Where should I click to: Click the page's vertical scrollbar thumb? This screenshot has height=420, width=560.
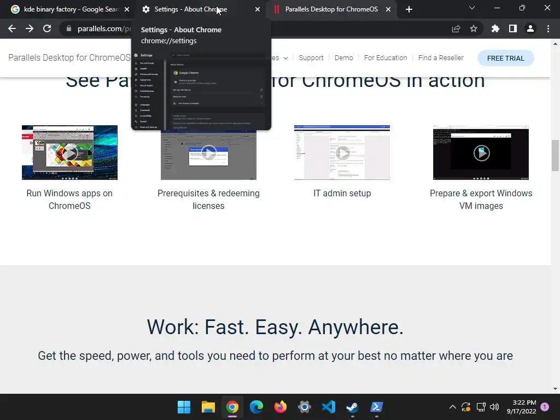[555, 156]
